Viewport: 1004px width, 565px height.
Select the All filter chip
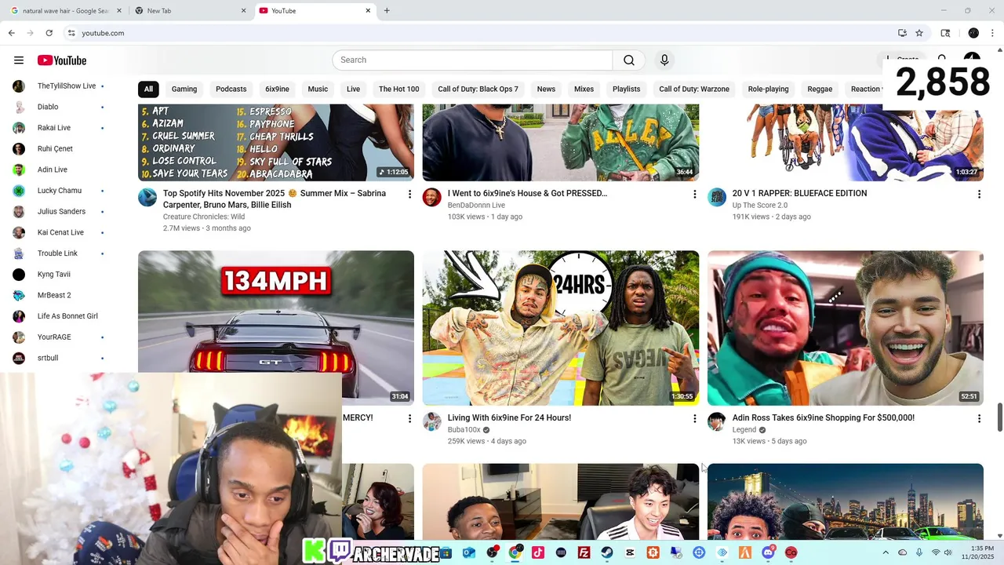pyautogui.click(x=148, y=89)
